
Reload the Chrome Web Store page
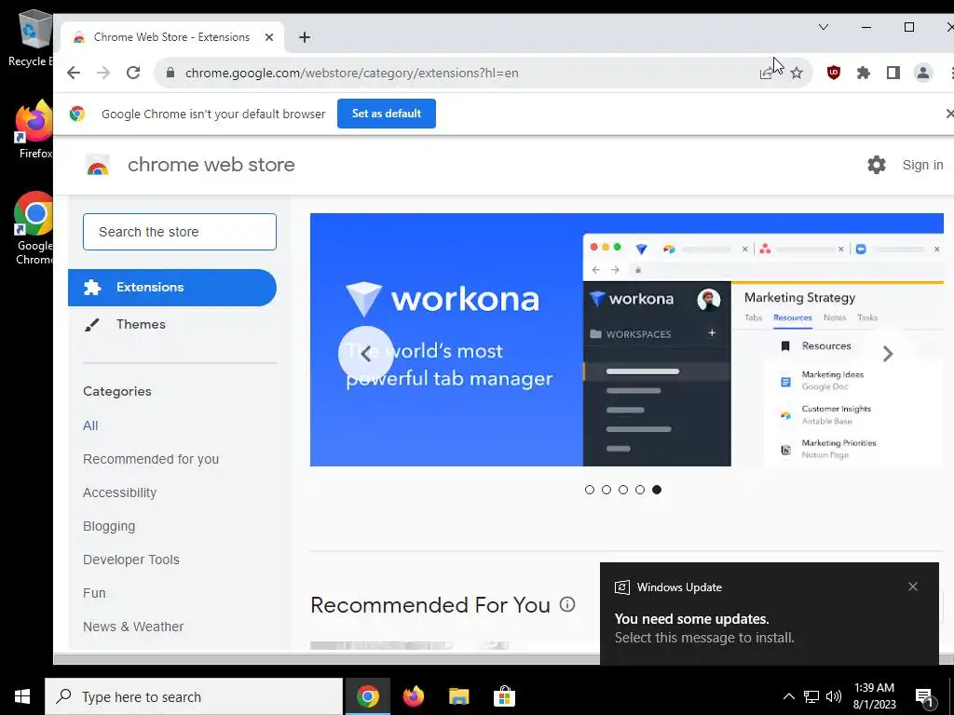click(x=133, y=73)
